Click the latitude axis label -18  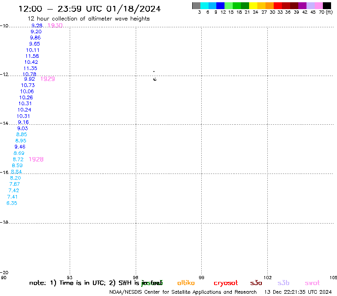4,222
